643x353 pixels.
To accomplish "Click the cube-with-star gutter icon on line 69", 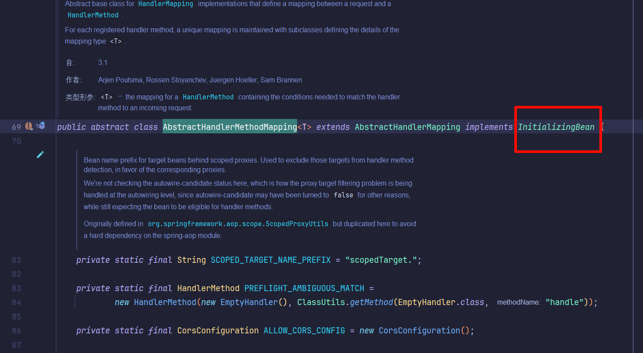I will [41, 126].
